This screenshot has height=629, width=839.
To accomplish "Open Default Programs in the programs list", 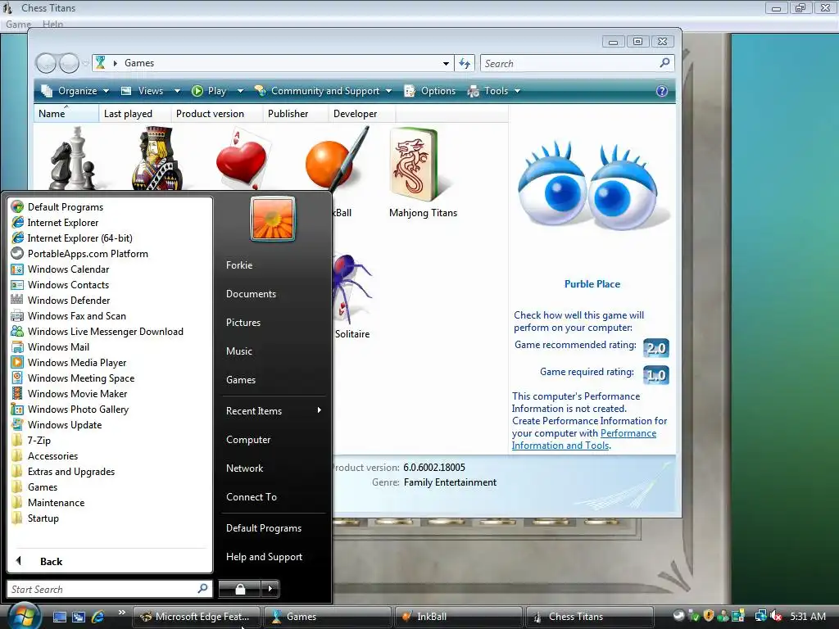I will coord(66,207).
